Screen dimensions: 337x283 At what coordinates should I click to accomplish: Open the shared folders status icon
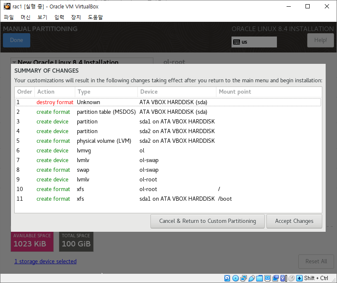pyautogui.click(x=259, y=278)
